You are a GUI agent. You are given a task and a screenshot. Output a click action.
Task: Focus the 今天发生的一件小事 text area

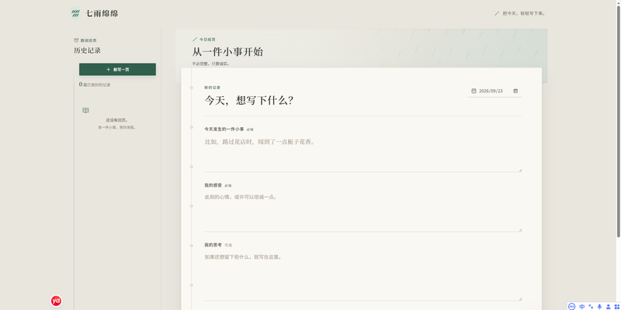click(363, 153)
